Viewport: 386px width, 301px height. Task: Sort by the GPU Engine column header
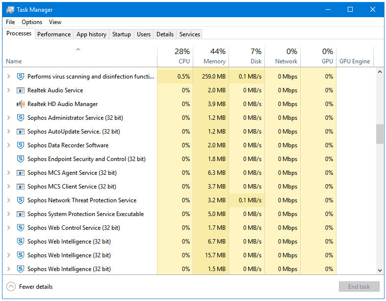[x=355, y=56]
